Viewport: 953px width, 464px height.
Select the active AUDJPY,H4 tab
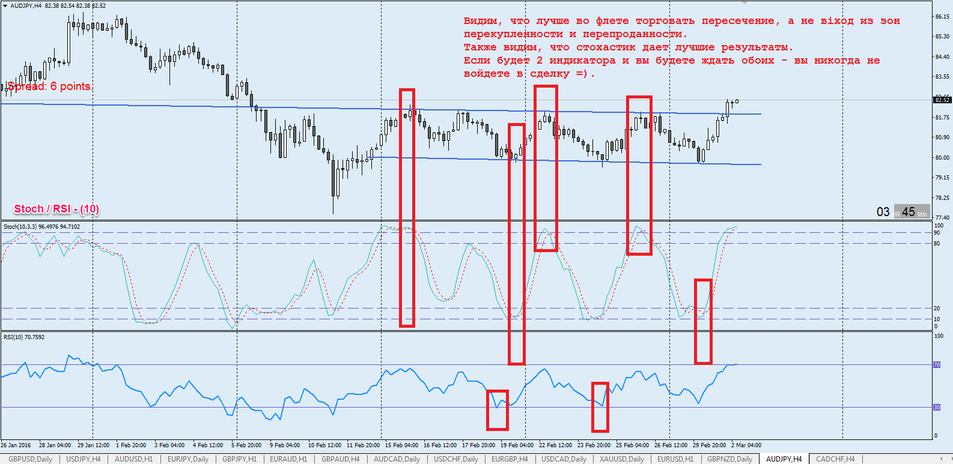click(784, 459)
